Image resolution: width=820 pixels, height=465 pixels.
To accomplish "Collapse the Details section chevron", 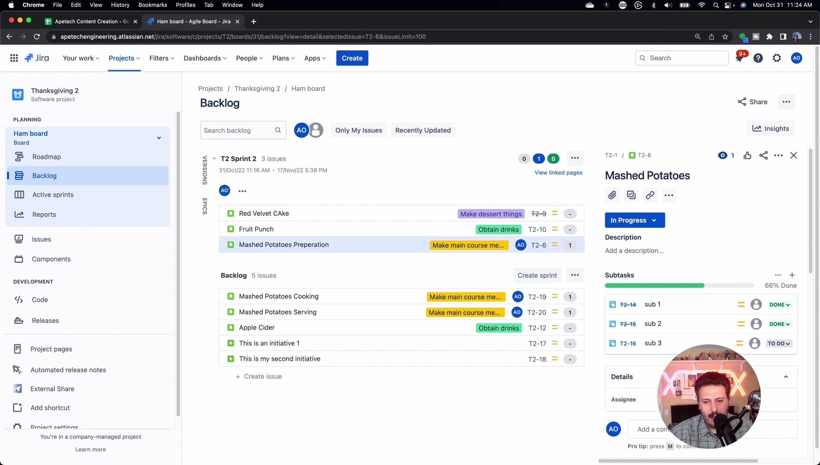I will 786,377.
